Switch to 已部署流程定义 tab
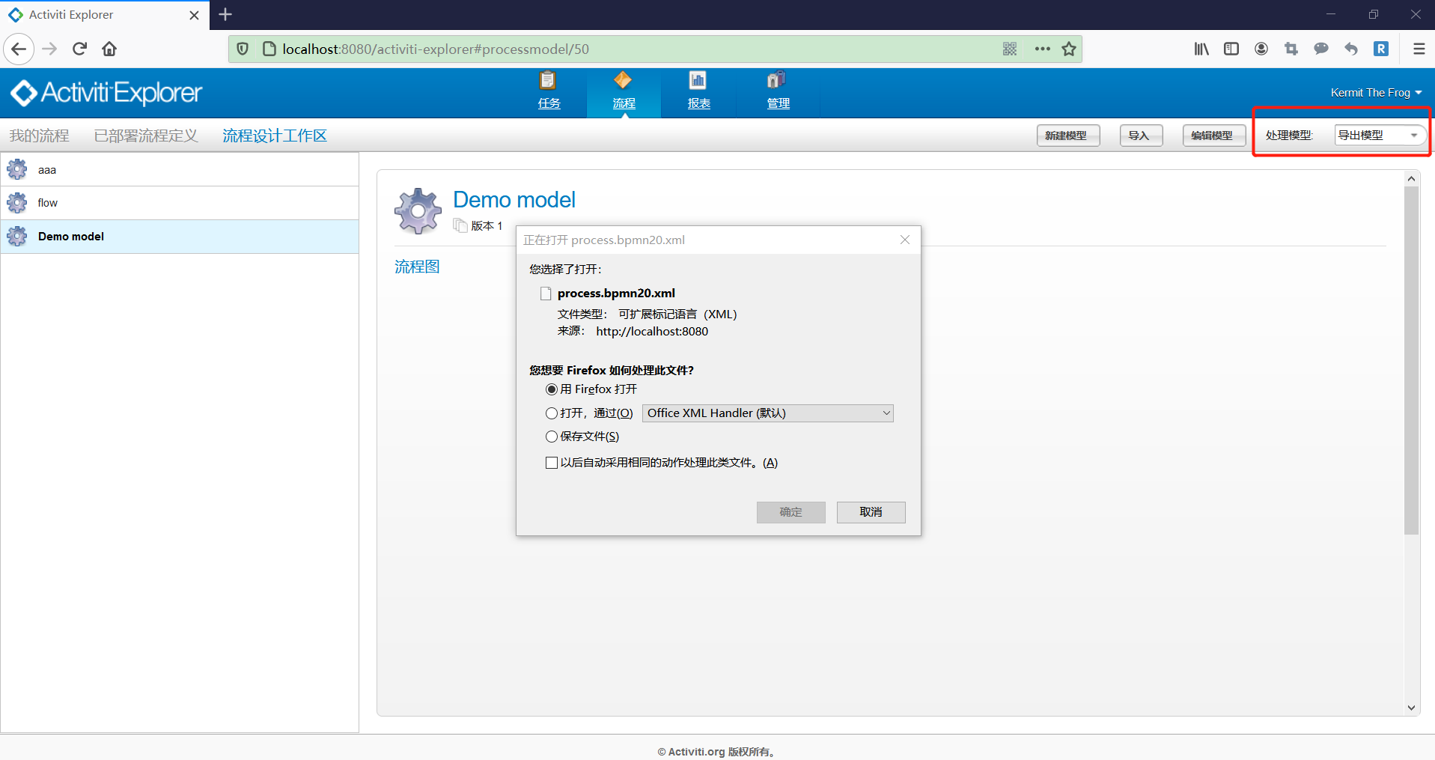 (146, 136)
